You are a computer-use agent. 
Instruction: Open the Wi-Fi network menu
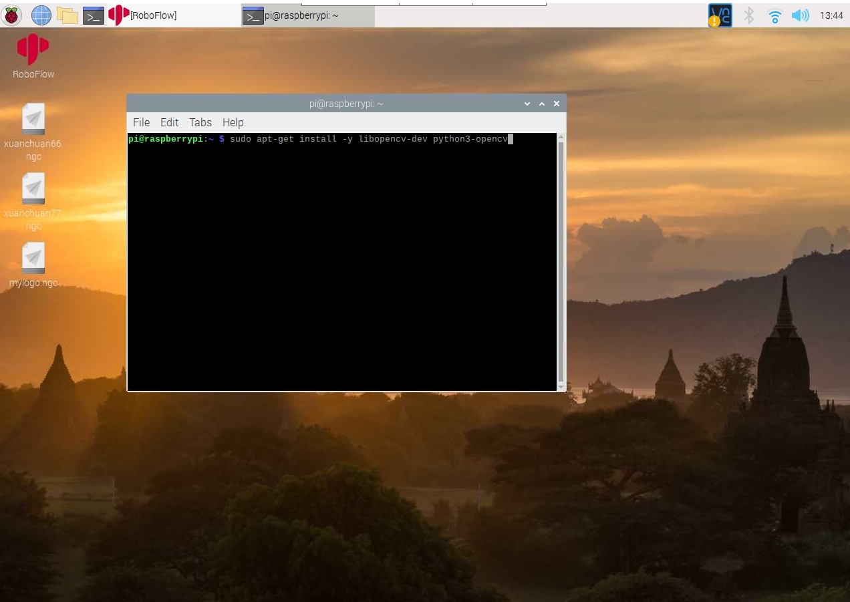[774, 15]
